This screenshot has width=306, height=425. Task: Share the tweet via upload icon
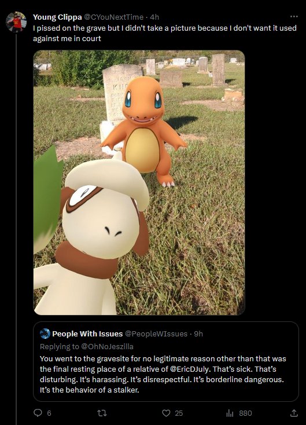tap(294, 413)
